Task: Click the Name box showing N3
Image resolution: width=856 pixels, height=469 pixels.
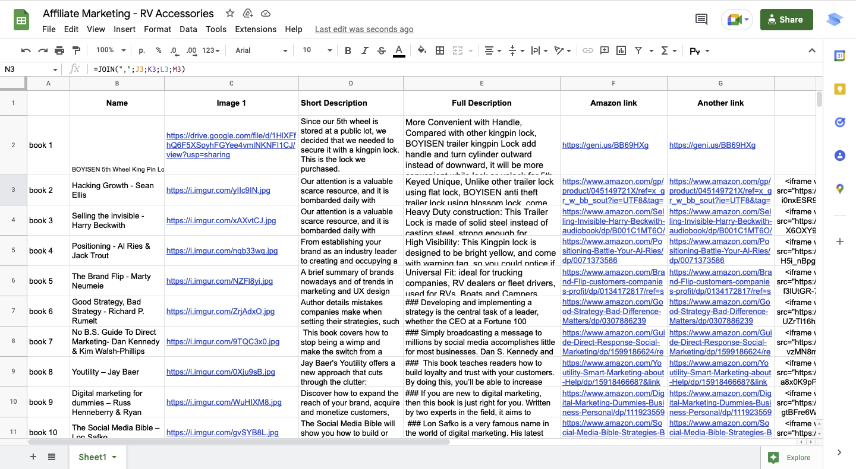Action: click(30, 69)
